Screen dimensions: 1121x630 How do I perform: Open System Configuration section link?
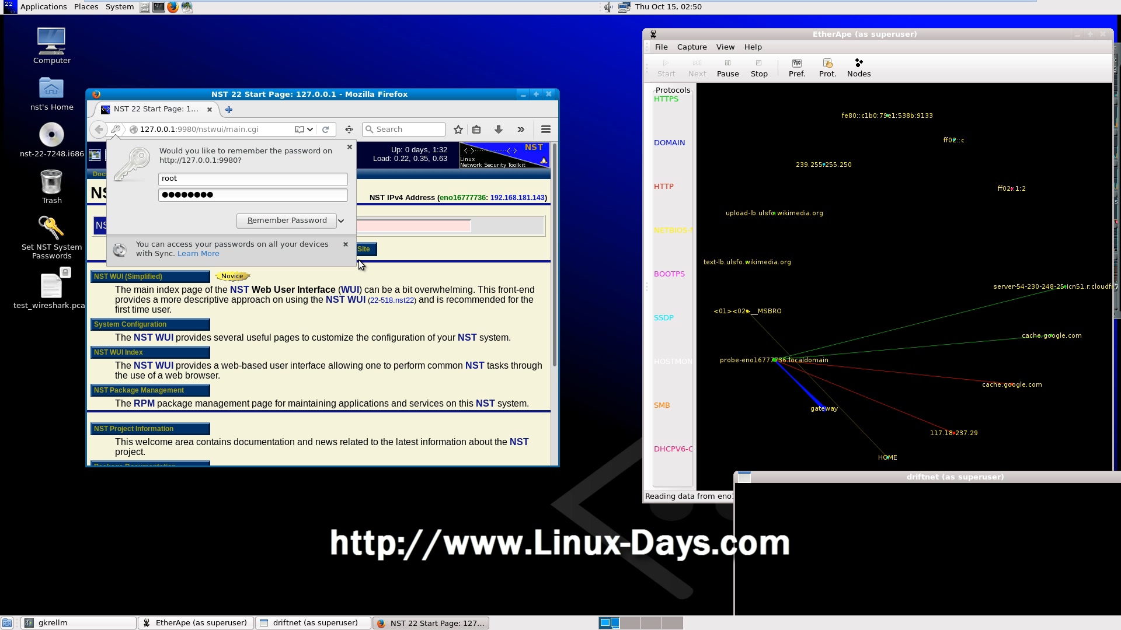click(x=150, y=324)
